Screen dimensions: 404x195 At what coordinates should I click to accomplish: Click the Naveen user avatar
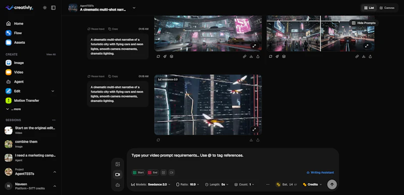[9, 186]
